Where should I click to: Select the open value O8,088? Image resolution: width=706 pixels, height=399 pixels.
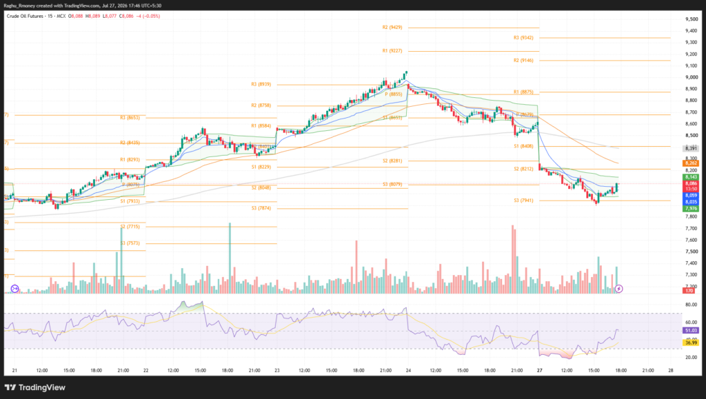click(x=76, y=16)
